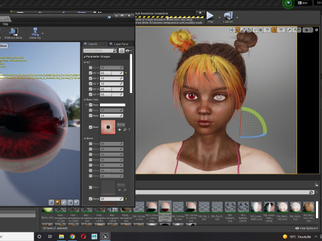Show cube preview mesh in material viewport
Viewport: 322px width, 241px height.
(x=70, y=202)
